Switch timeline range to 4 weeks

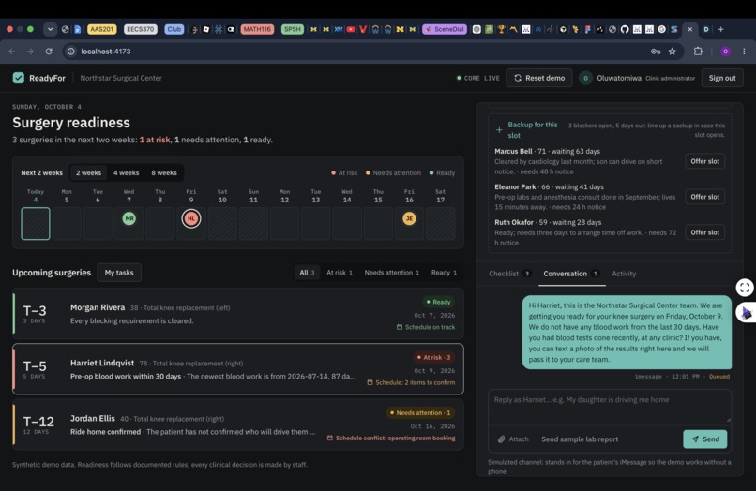[x=126, y=172]
